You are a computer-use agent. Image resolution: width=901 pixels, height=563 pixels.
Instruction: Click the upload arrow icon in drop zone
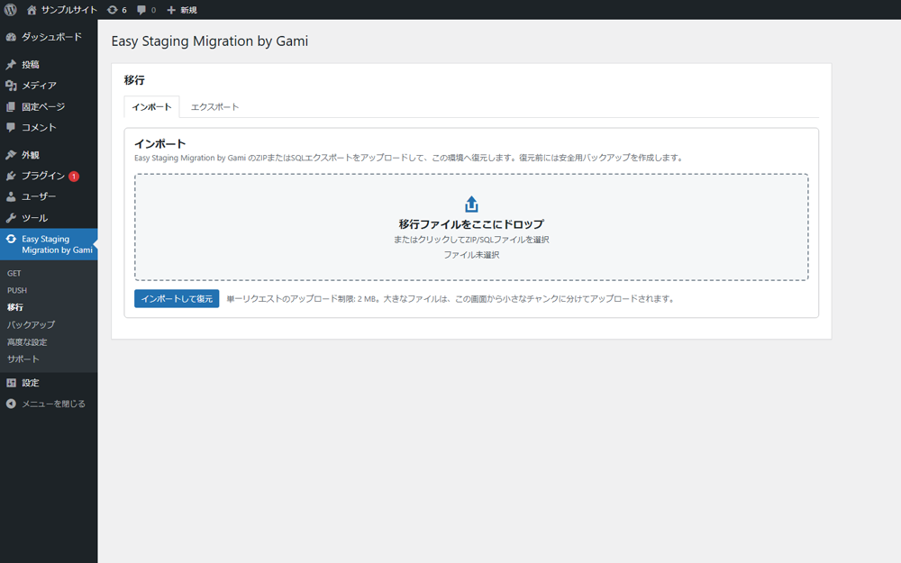click(471, 204)
